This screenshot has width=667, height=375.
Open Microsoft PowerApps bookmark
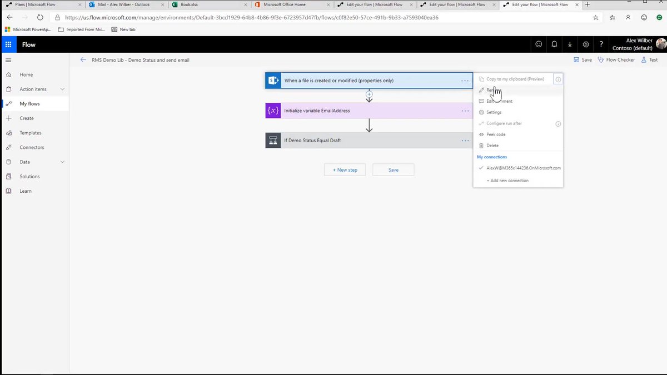pyautogui.click(x=28, y=29)
